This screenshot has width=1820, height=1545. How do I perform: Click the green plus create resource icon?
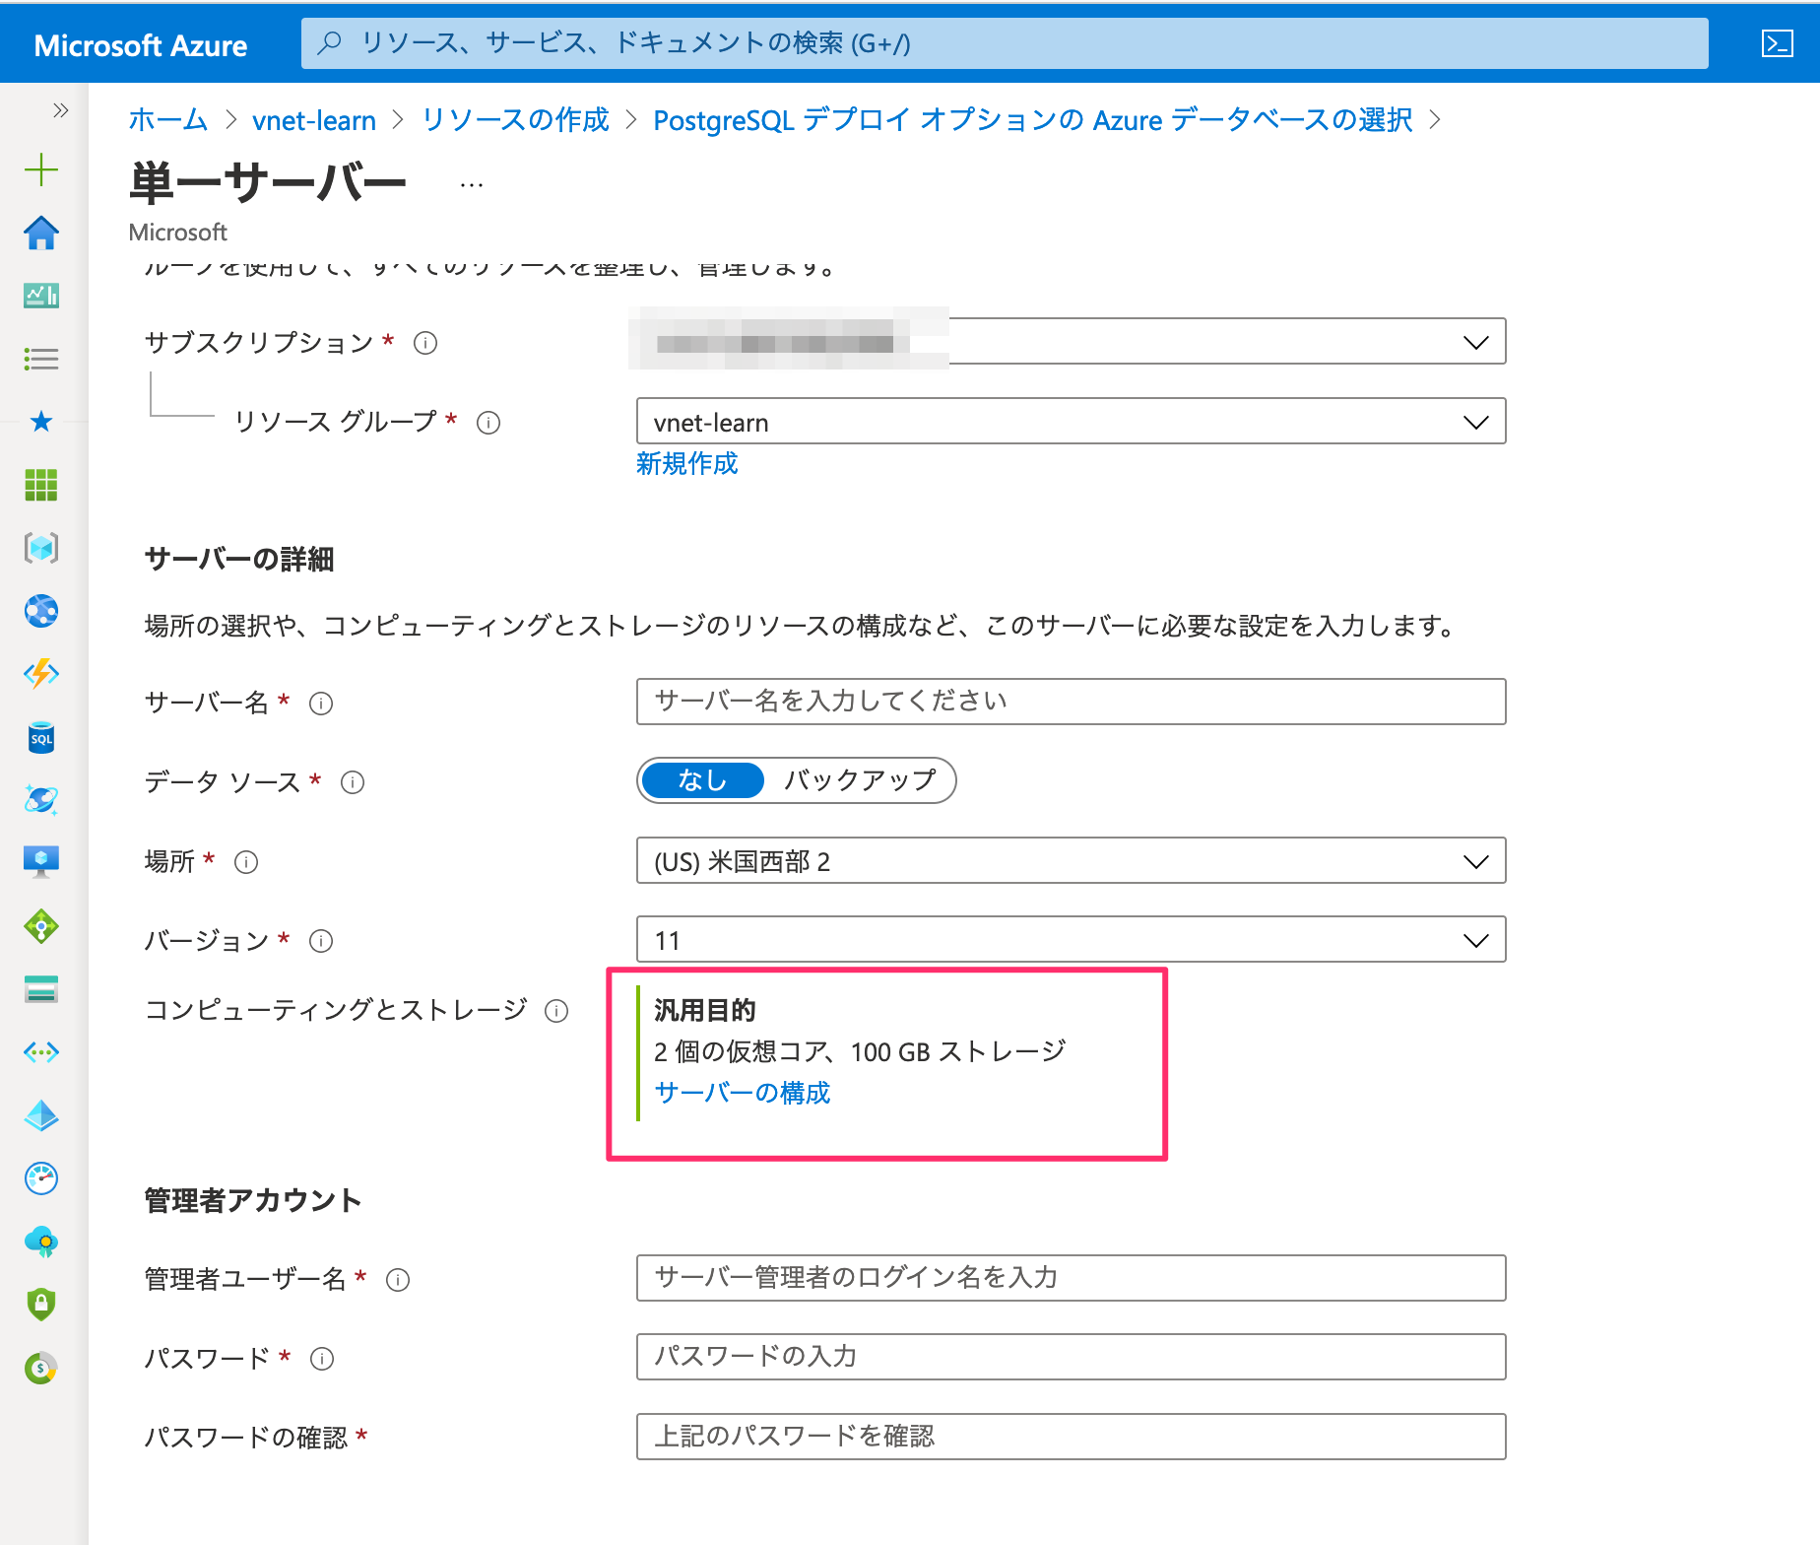pos(41,169)
